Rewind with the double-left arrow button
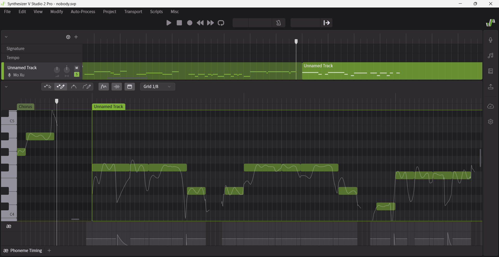 click(x=200, y=23)
